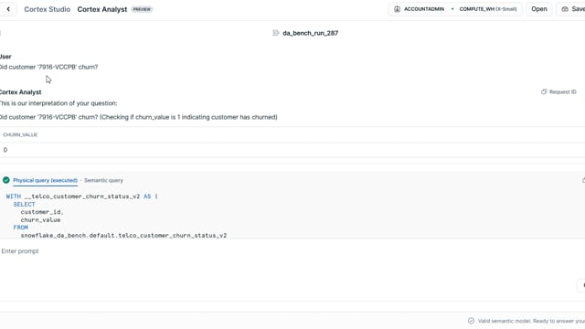Select the da_bench_run_287 semantic model name
The width and height of the screenshot is (585, 329).
(311, 33)
